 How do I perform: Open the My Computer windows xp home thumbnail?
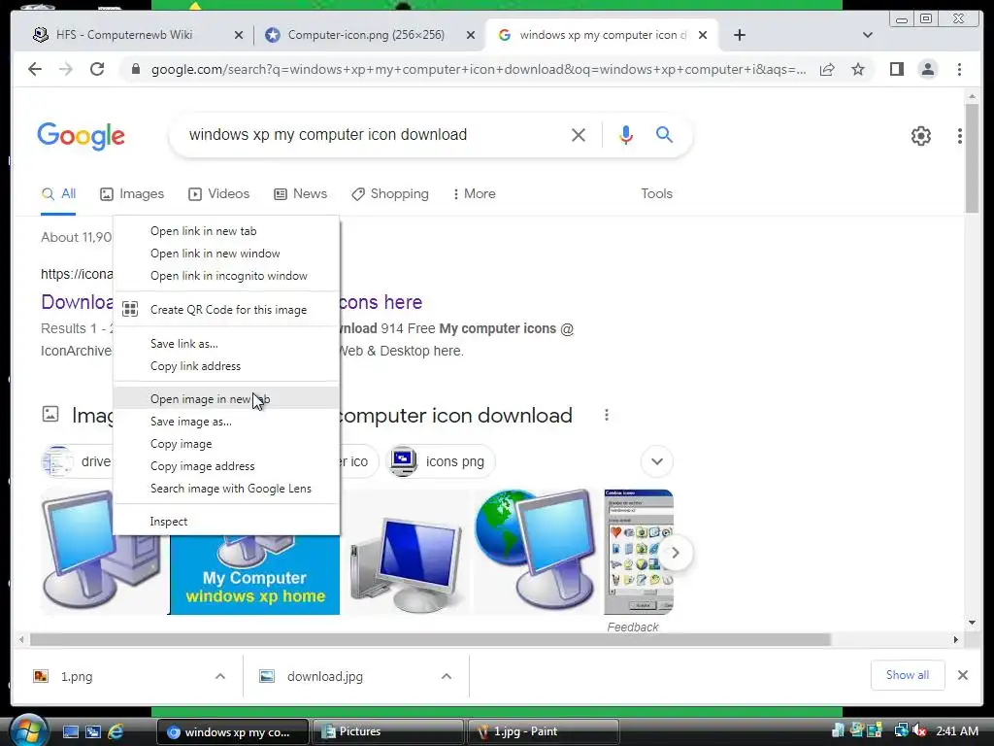[255, 575]
